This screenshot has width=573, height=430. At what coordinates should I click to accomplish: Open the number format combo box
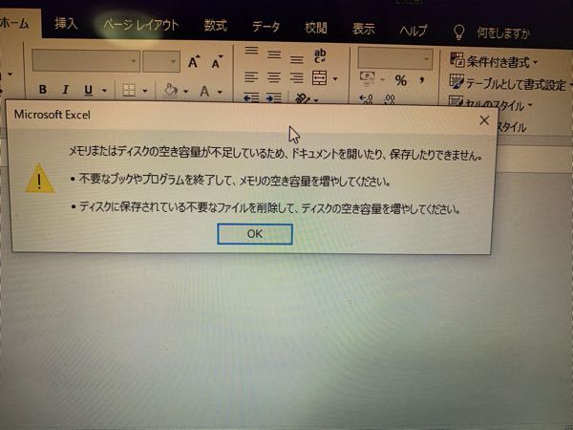(395, 57)
